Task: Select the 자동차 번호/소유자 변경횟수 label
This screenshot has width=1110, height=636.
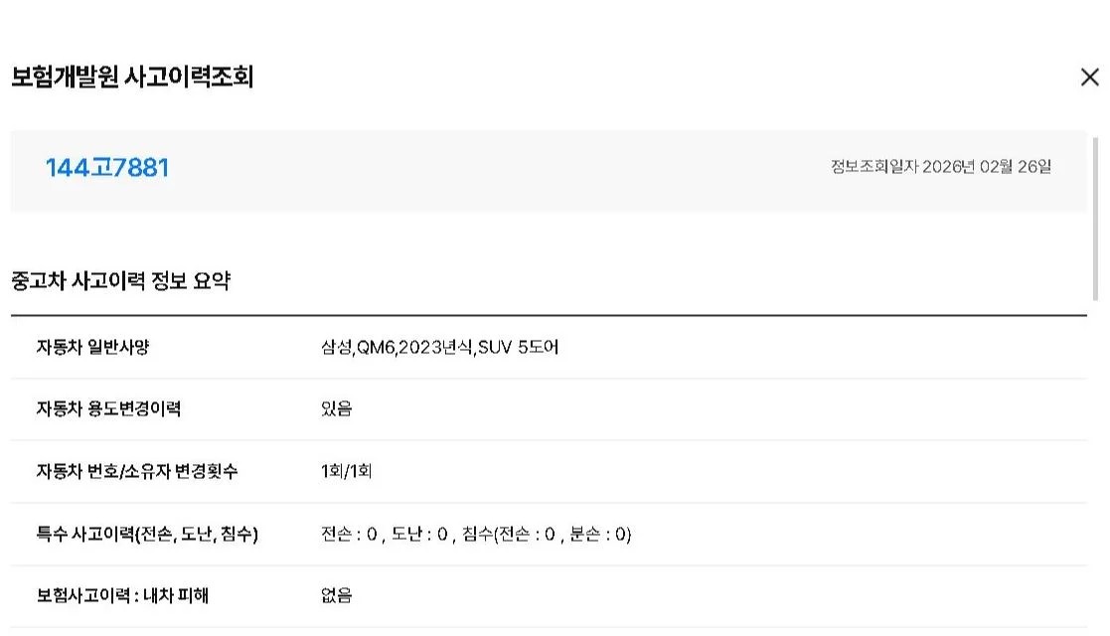Action: pyautogui.click(x=137, y=472)
